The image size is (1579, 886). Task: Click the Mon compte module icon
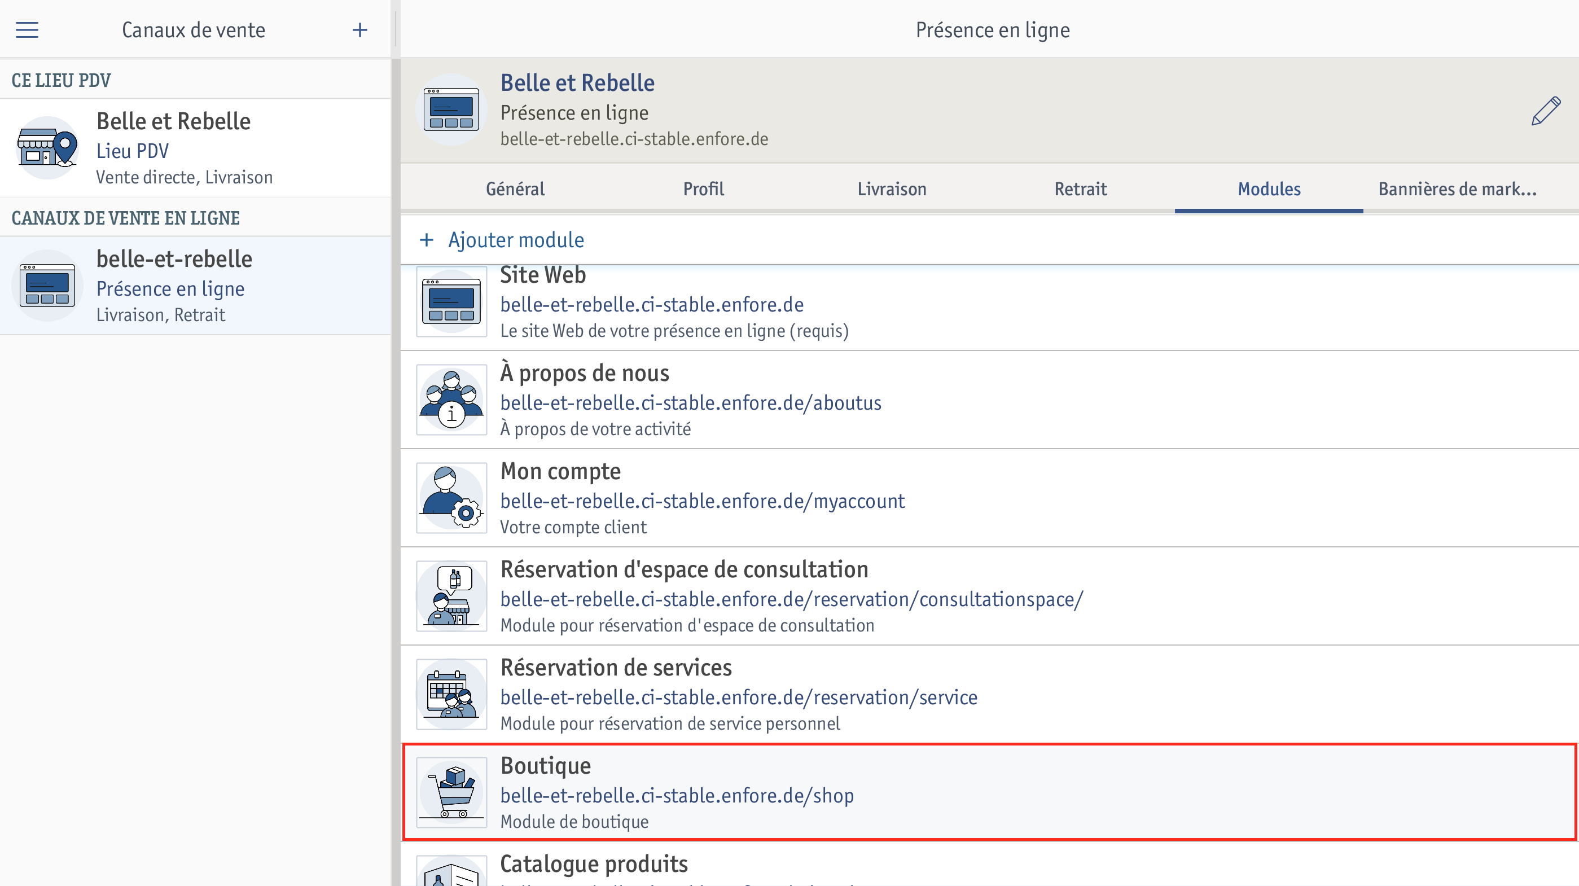(452, 498)
